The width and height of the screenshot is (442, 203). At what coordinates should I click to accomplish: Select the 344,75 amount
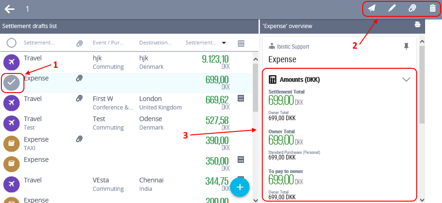pyautogui.click(x=217, y=181)
